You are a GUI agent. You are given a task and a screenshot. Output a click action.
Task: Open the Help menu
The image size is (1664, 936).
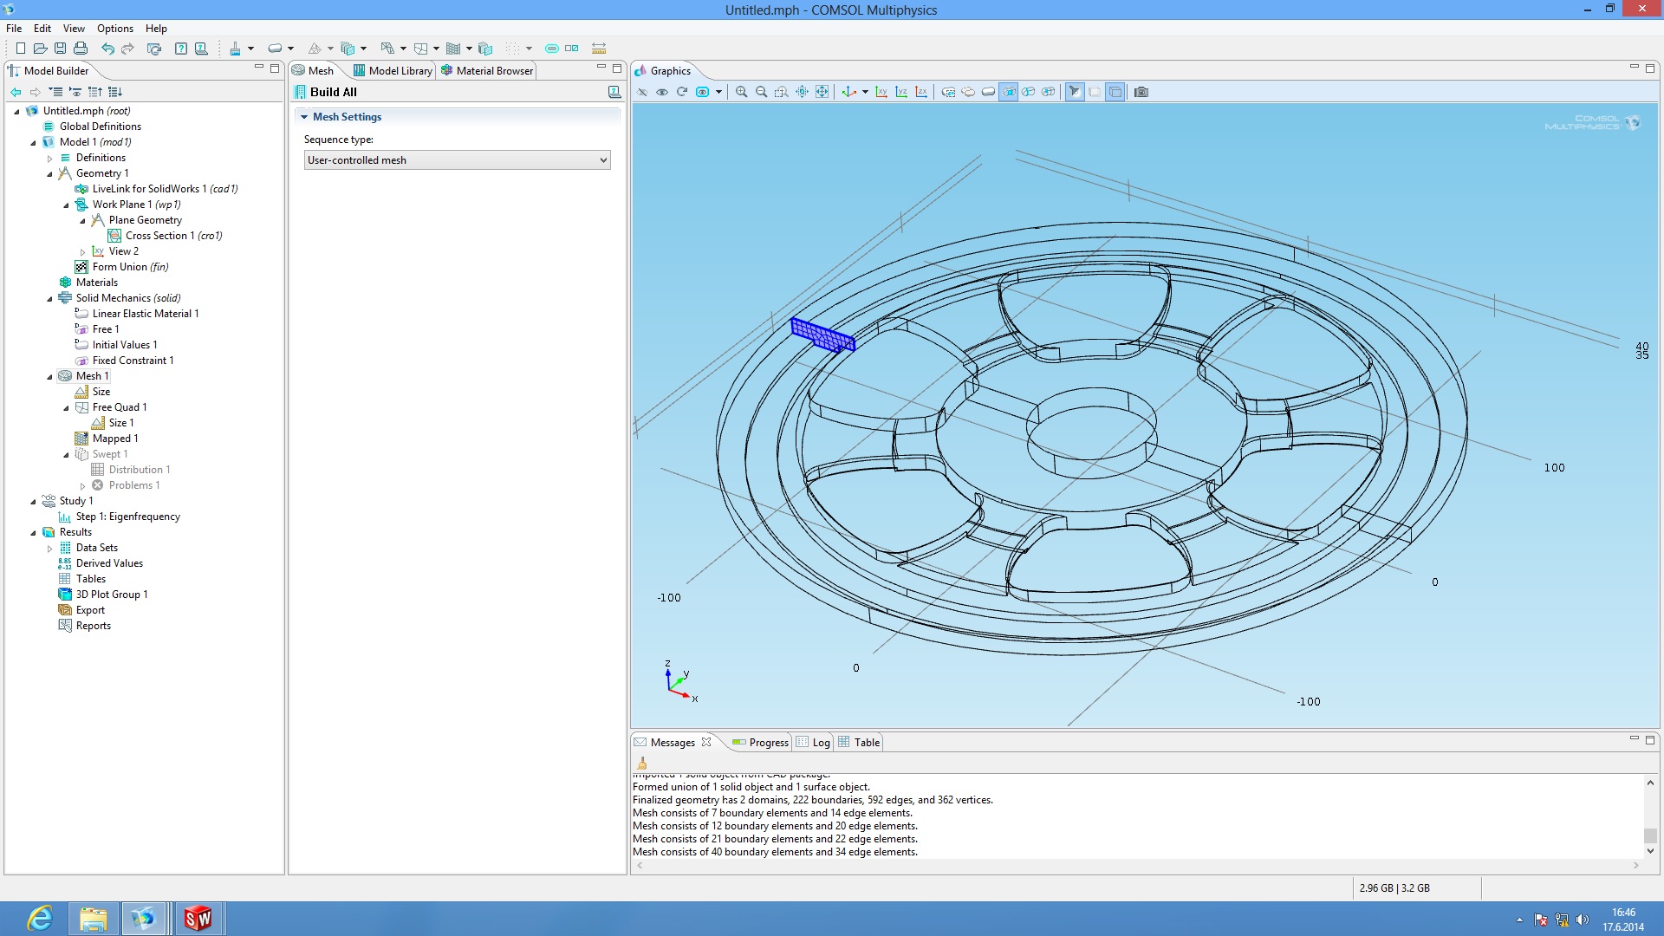click(156, 29)
